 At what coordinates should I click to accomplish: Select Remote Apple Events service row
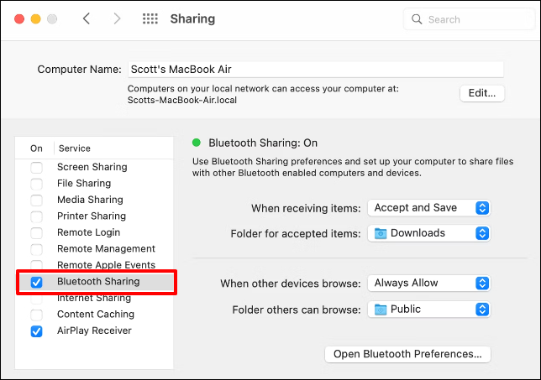pyautogui.click(x=94, y=265)
